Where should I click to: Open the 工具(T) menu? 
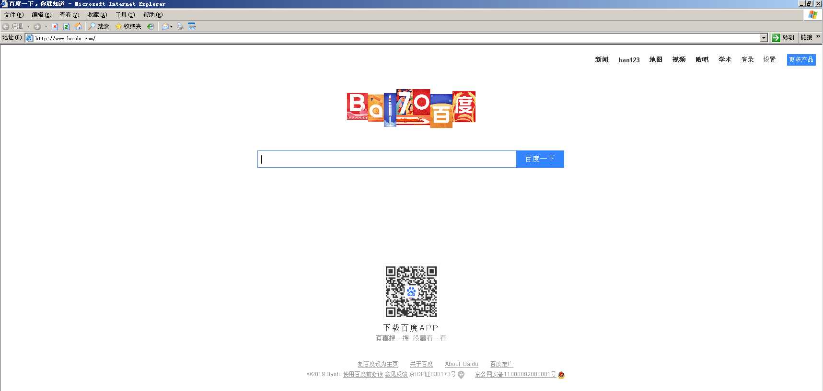[125, 15]
